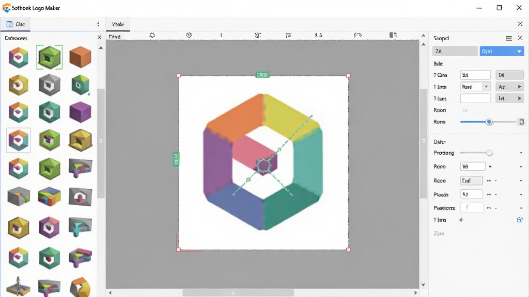Screen dimensions: 529x297
Task: Click the multicolor hexagon thumbnail in the top-left corner
Action: [x=19, y=57]
